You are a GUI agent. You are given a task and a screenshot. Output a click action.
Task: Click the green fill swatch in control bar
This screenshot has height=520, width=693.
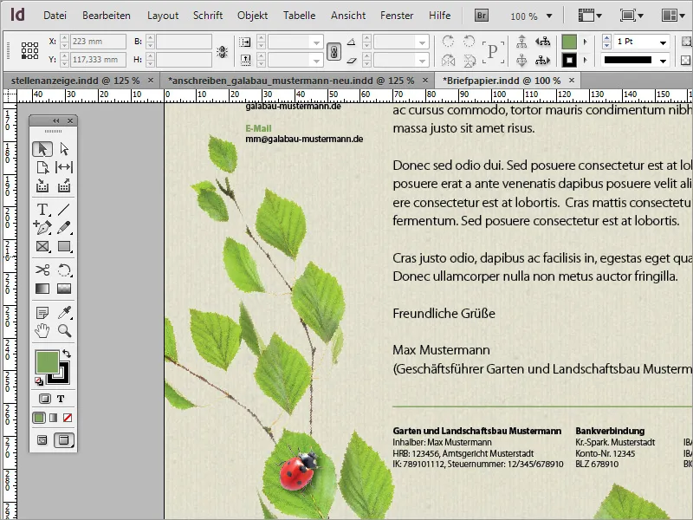coord(569,42)
